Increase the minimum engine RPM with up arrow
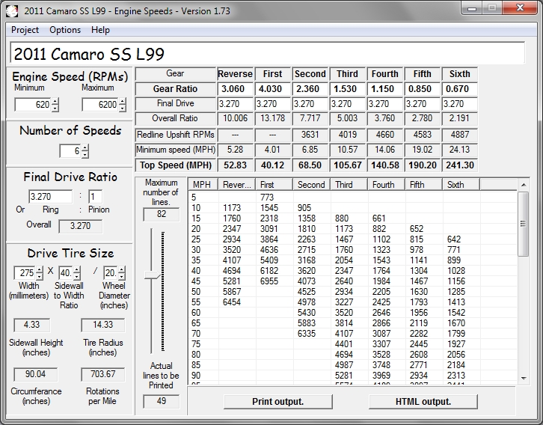This screenshot has height=425, width=543. (55, 101)
